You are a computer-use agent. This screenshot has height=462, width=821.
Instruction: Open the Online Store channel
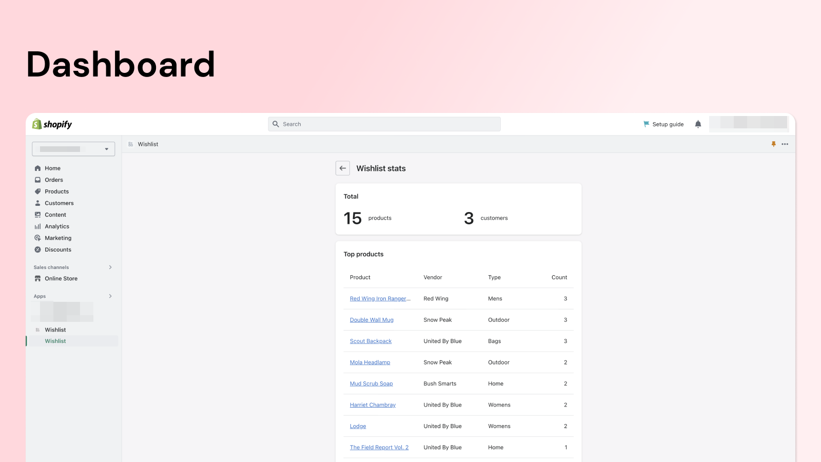pos(61,278)
